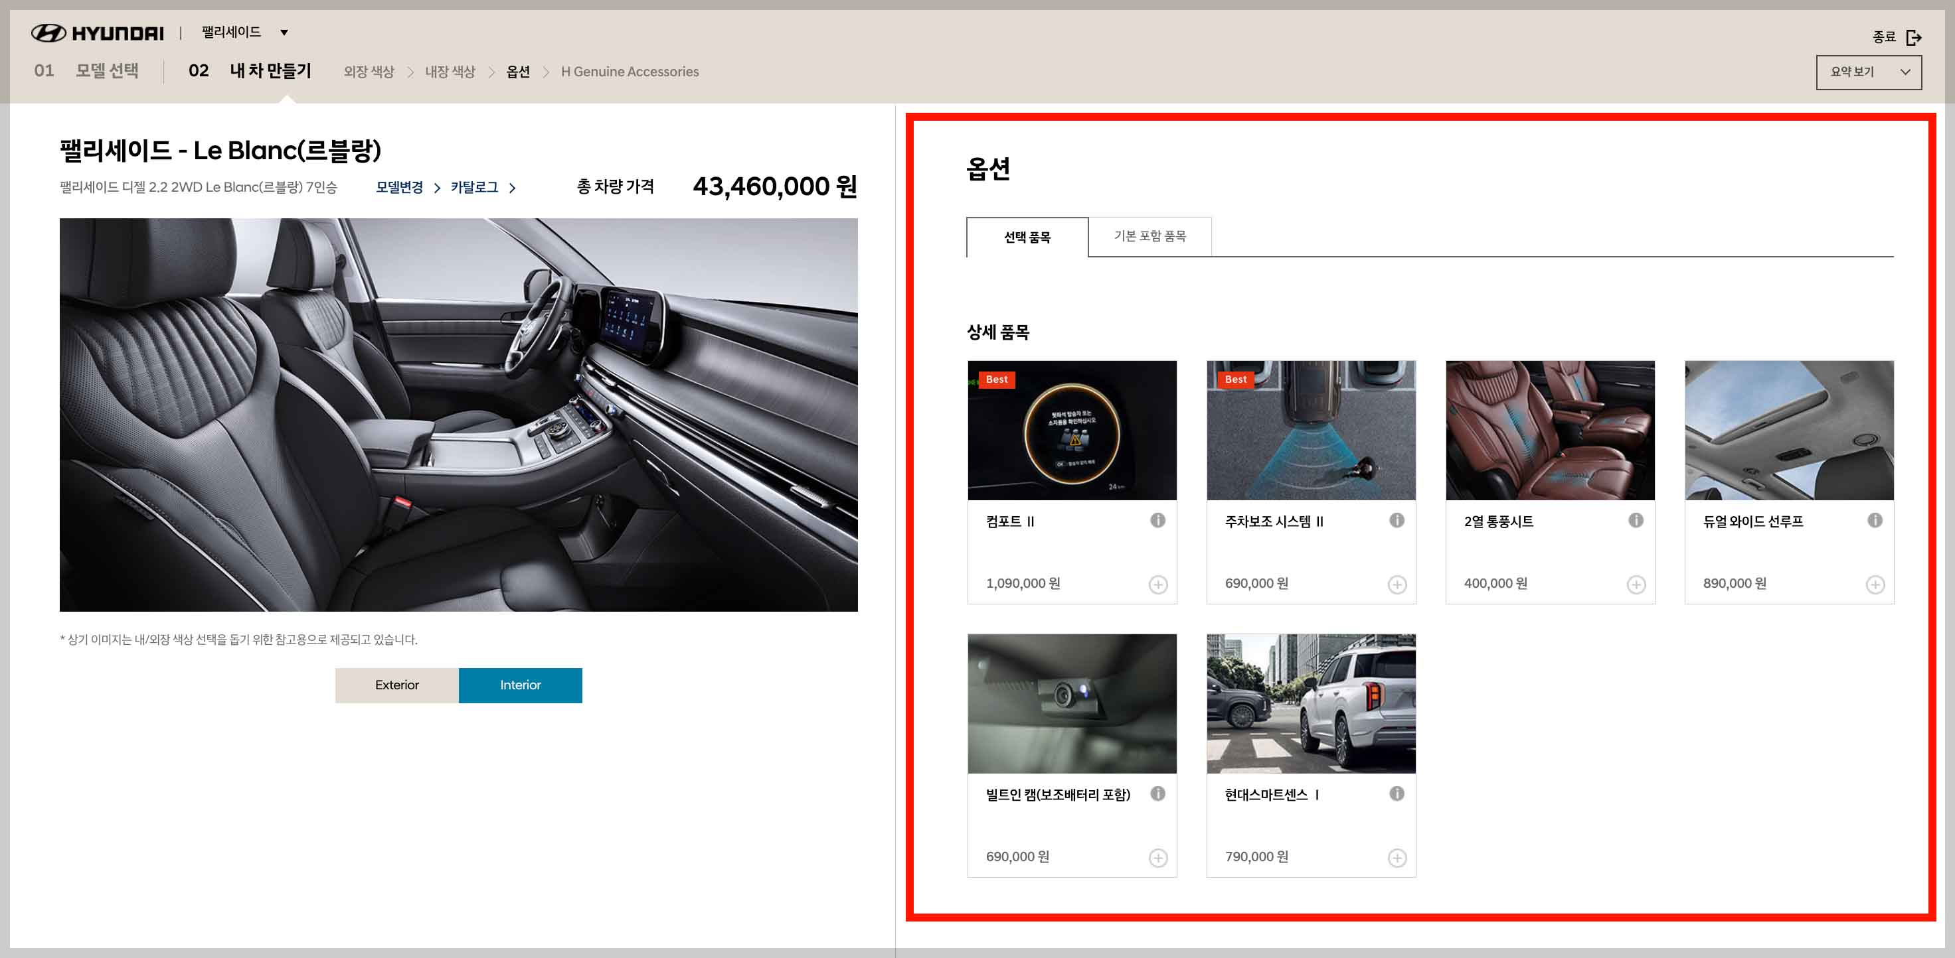View info for 빌트인 캠 option
The height and width of the screenshot is (958, 1955).
[x=1157, y=793]
